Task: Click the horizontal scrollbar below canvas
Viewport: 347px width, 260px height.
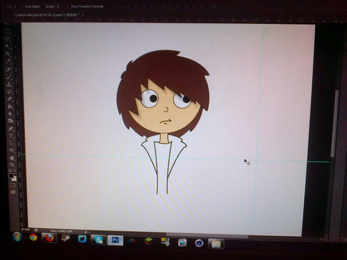Action: point(207,236)
